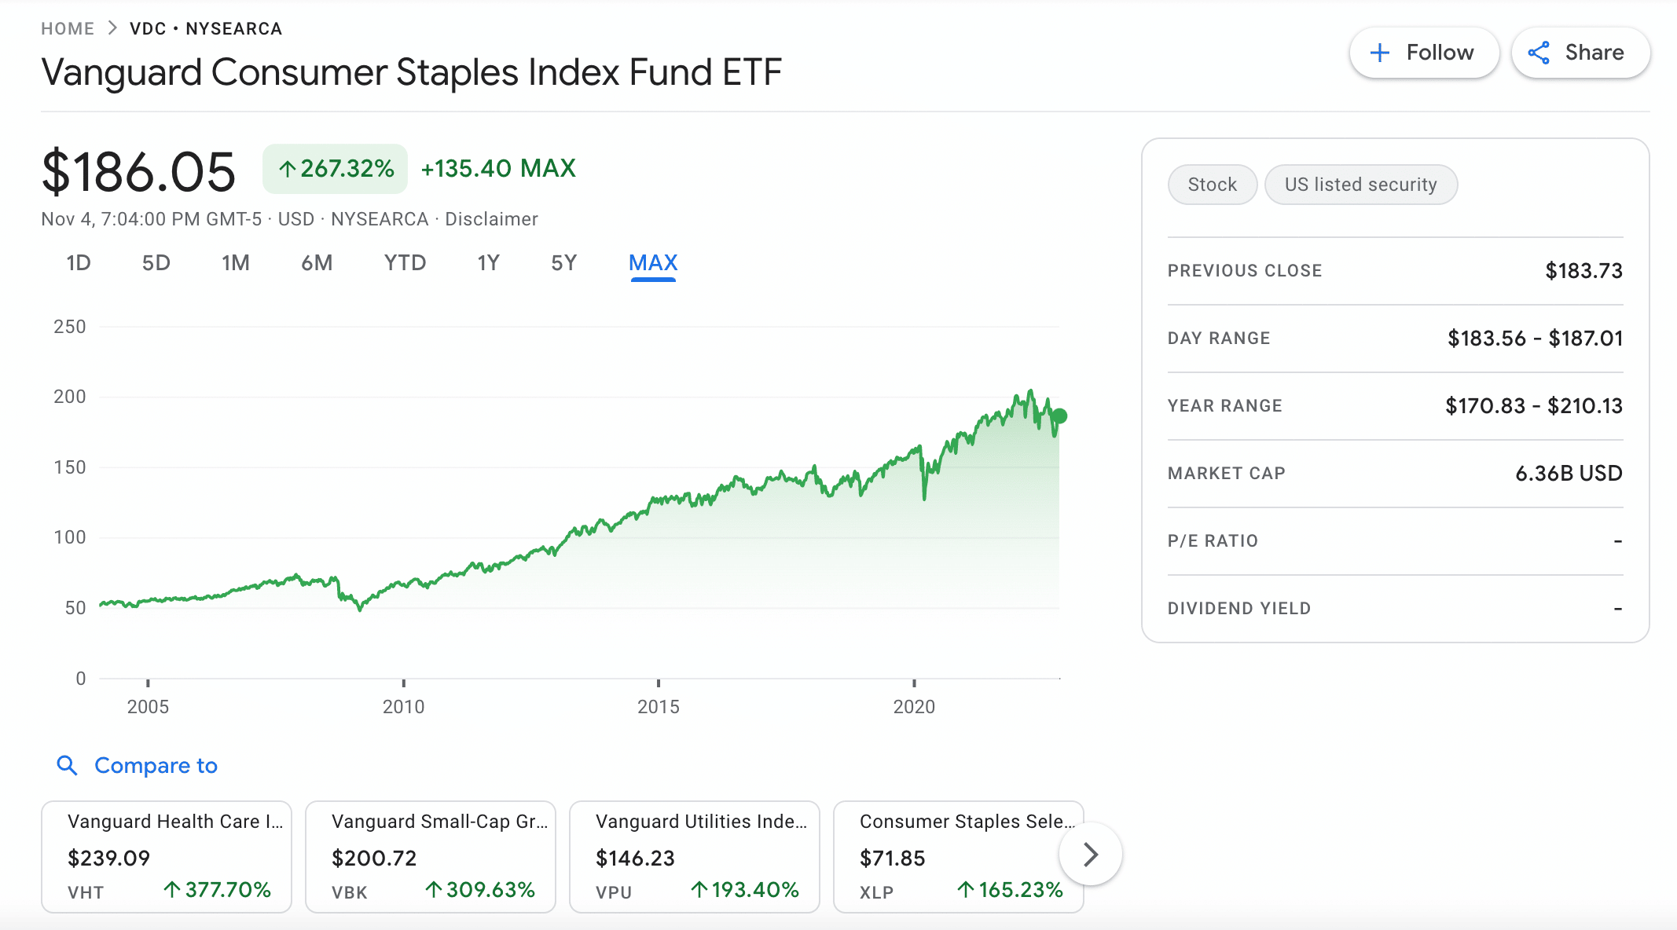This screenshot has height=930, width=1677.
Task: Click the $146.23 price on VPU card
Action: [x=635, y=859]
